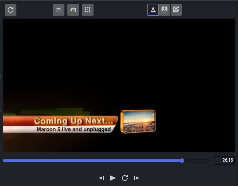
Task: Show bounding box with the dotted square icon
Action: coord(88,10)
